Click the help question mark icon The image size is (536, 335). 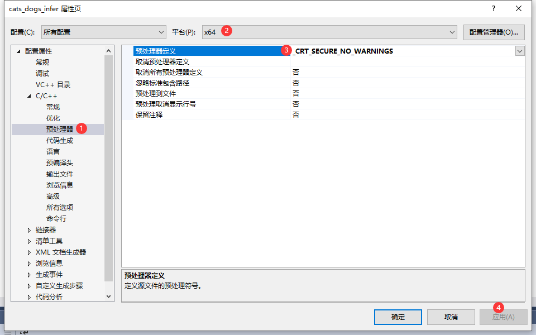(x=493, y=8)
